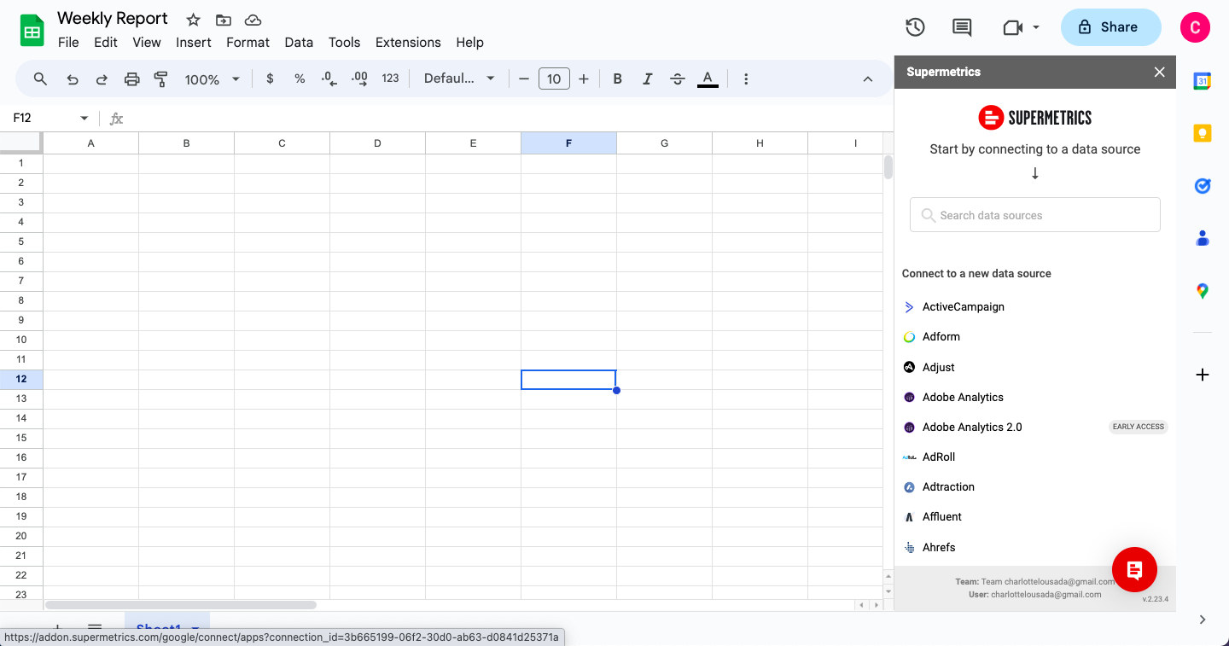Open the comments icon
Image resolution: width=1229 pixels, height=646 pixels.
pyautogui.click(x=962, y=27)
